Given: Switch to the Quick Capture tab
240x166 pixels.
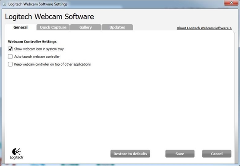Looking at the screenshot, I should [x=53, y=27].
